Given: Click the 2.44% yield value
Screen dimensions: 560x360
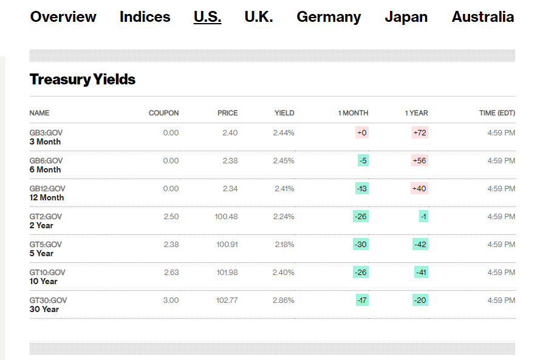Looking at the screenshot, I should tap(284, 133).
